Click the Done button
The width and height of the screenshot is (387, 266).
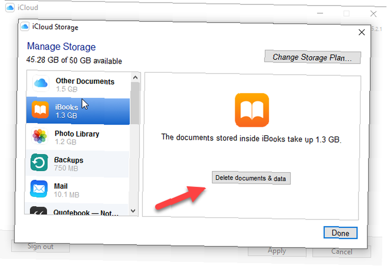340,233
